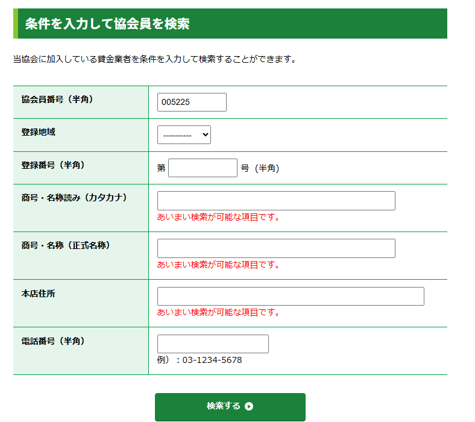Click the heading 条件を入力して協会員を検索

(107, 24)
